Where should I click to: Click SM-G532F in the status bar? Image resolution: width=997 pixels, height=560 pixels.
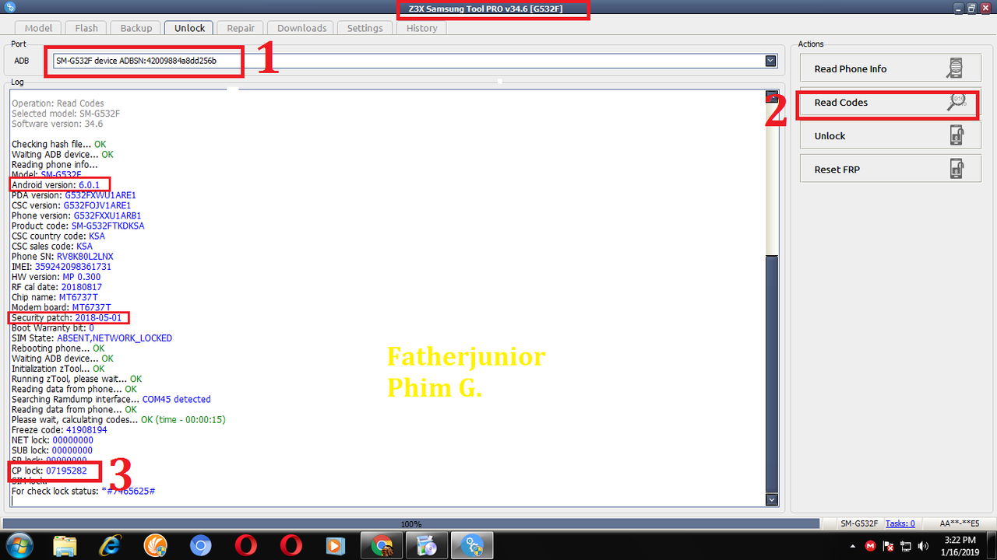coord(859,523)
